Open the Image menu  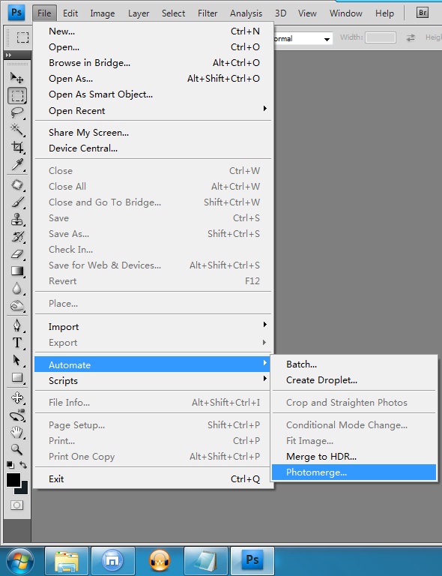click(x=103, y=13)
